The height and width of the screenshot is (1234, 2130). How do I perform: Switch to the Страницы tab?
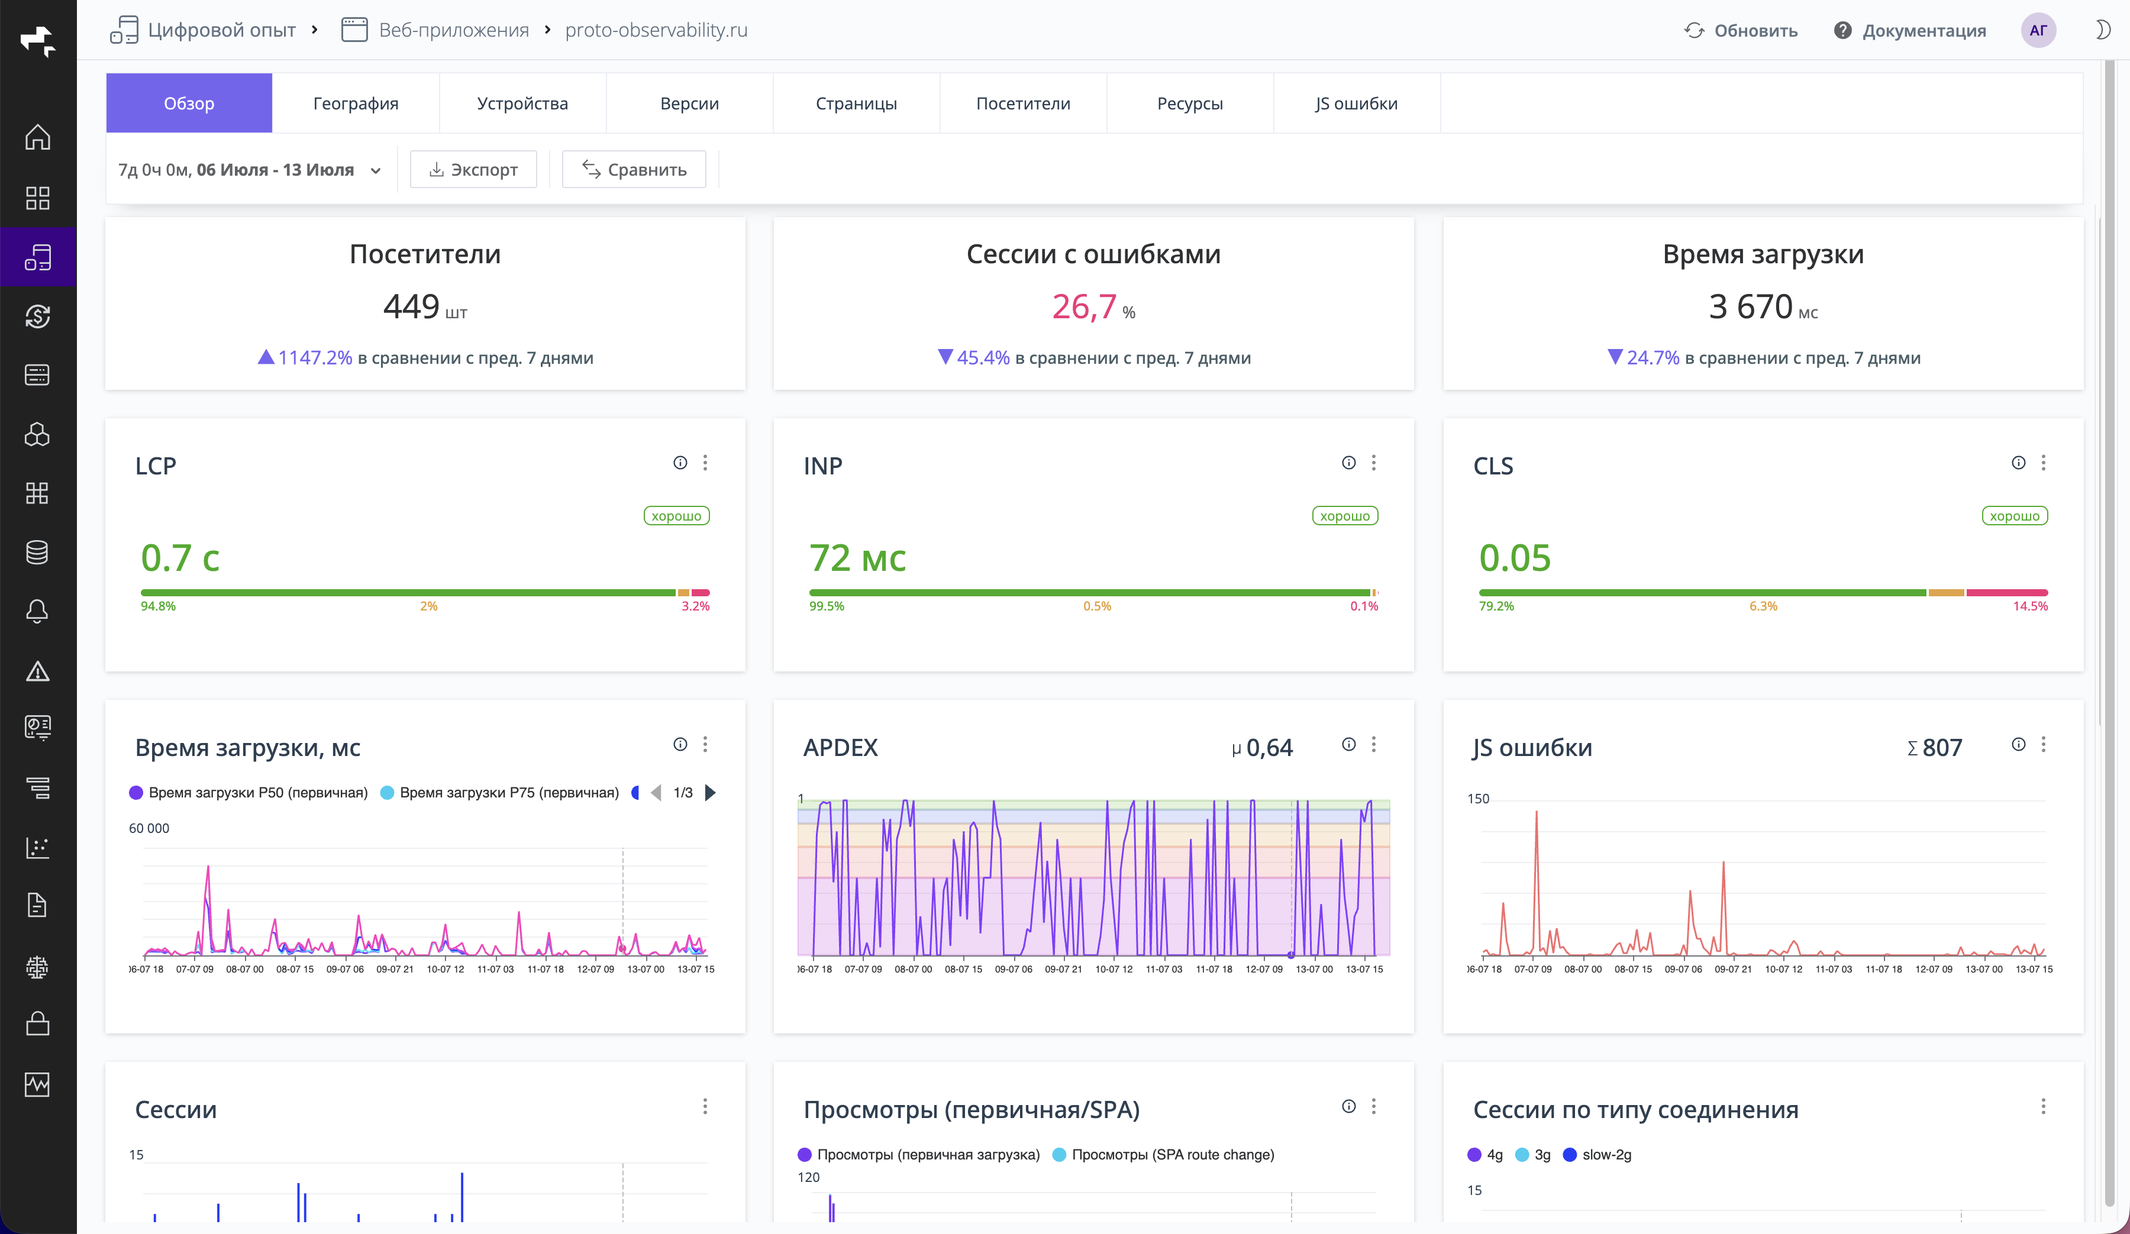(856, 103)
